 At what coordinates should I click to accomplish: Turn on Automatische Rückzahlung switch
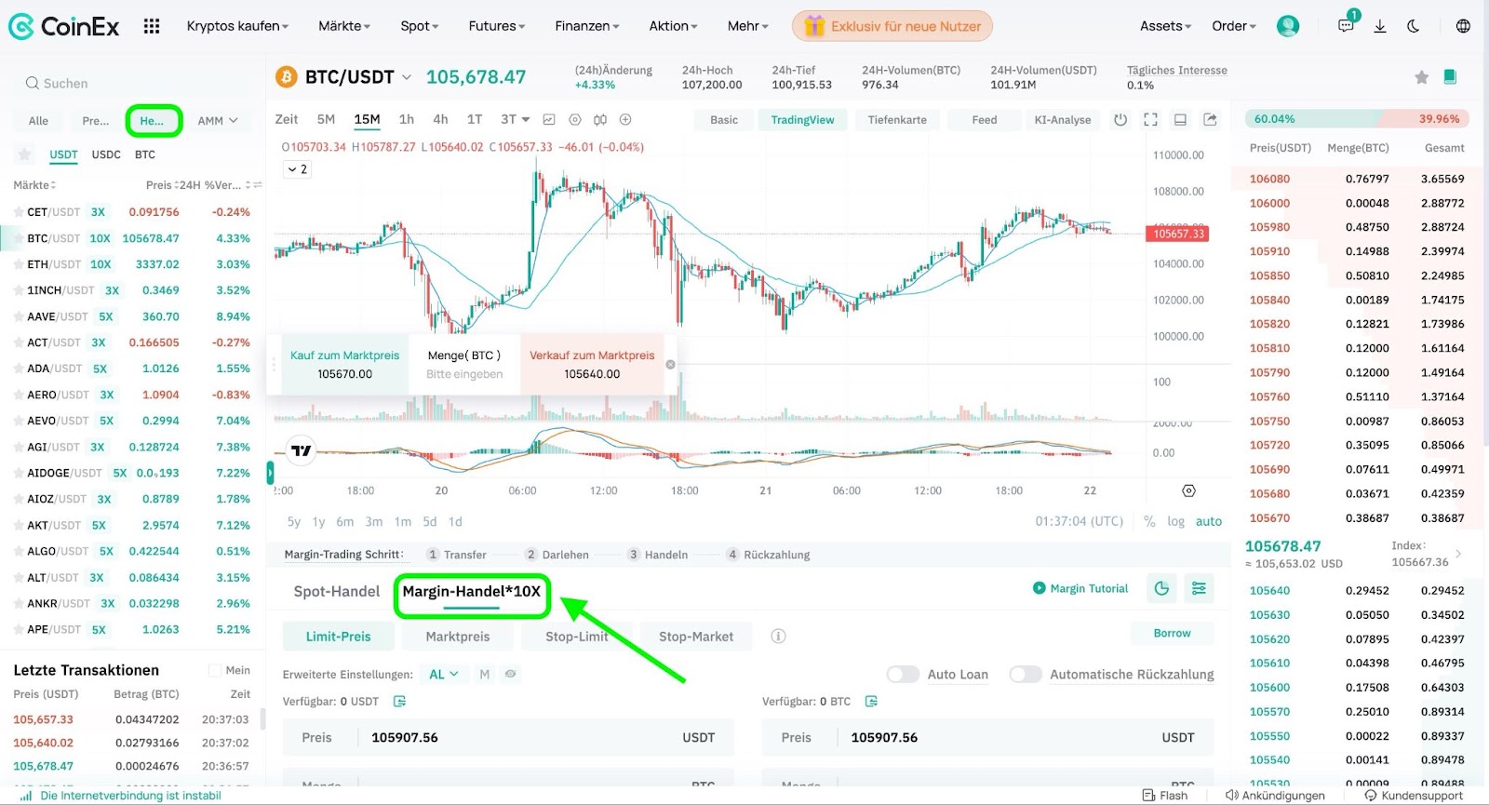1026,674
